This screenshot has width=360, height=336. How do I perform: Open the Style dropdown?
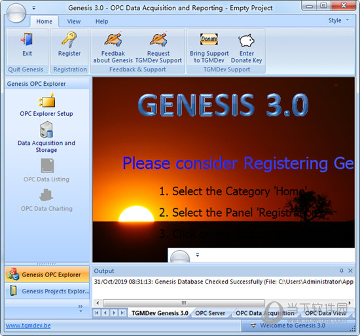click(338, 20)
